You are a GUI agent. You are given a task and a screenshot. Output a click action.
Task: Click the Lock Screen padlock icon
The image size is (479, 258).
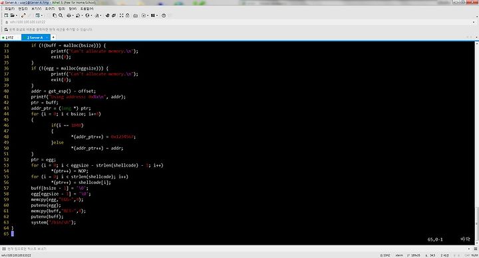point(127,15)
